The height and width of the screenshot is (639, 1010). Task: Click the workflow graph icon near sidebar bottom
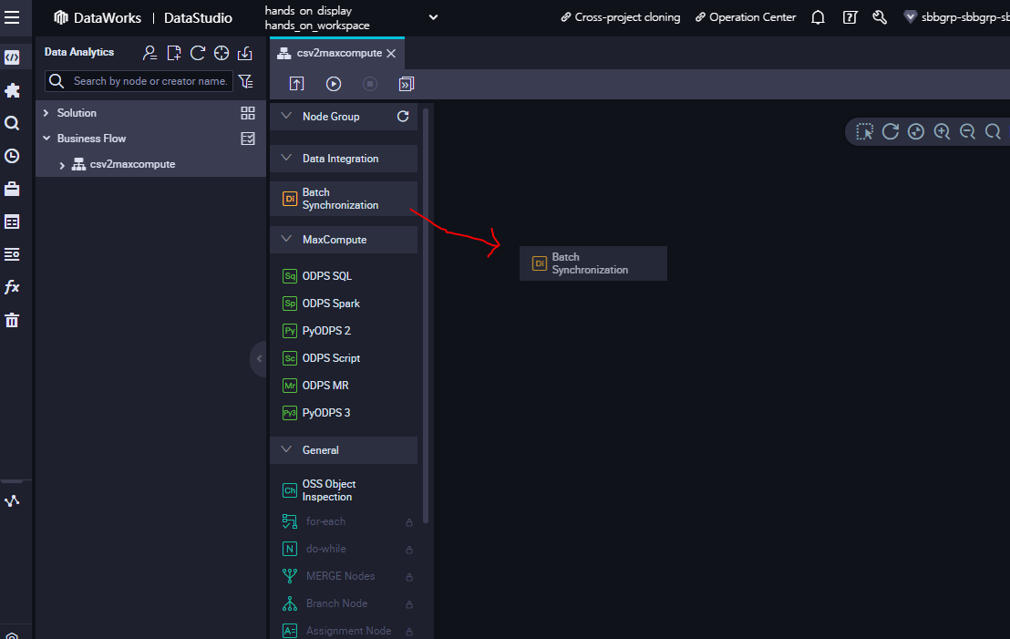[12, 500]
